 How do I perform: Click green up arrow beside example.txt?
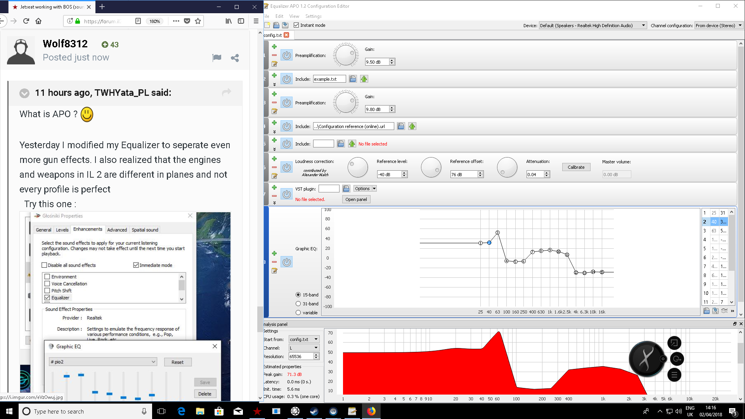click(364, 79)
